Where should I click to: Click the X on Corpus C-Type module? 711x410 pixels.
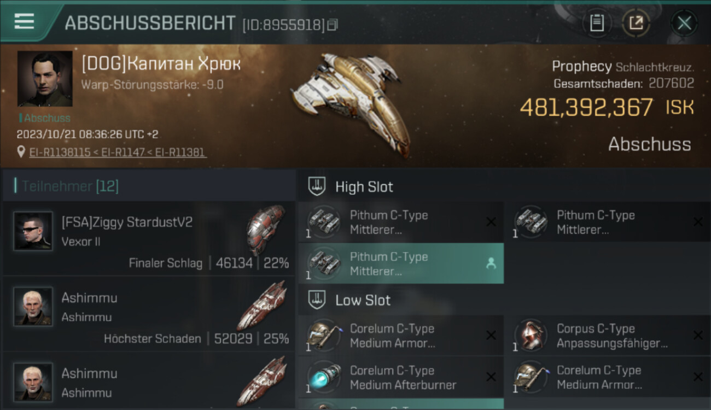point(698,336)
